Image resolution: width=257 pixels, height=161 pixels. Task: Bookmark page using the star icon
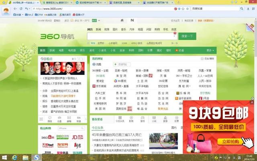coord(183,9)
